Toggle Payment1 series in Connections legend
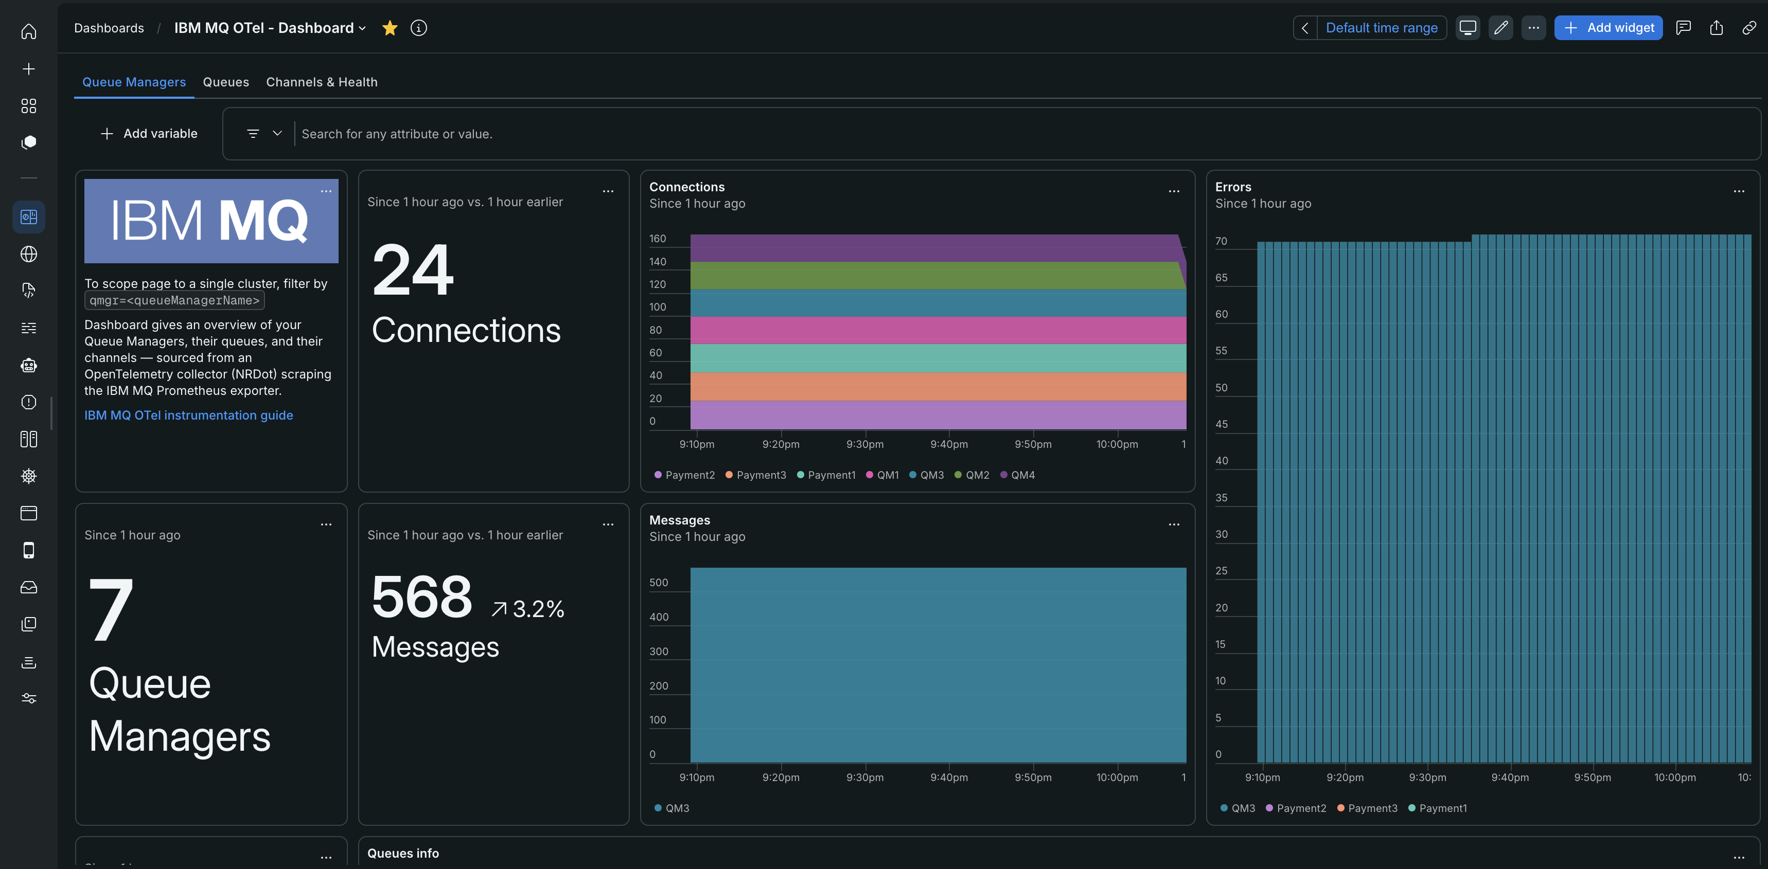The image size is (1768, 869). 826,475
